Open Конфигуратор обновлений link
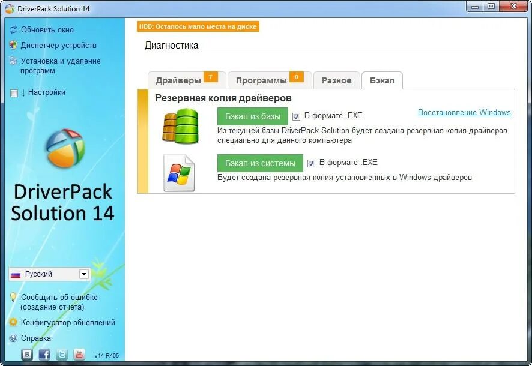 point(68,322)
